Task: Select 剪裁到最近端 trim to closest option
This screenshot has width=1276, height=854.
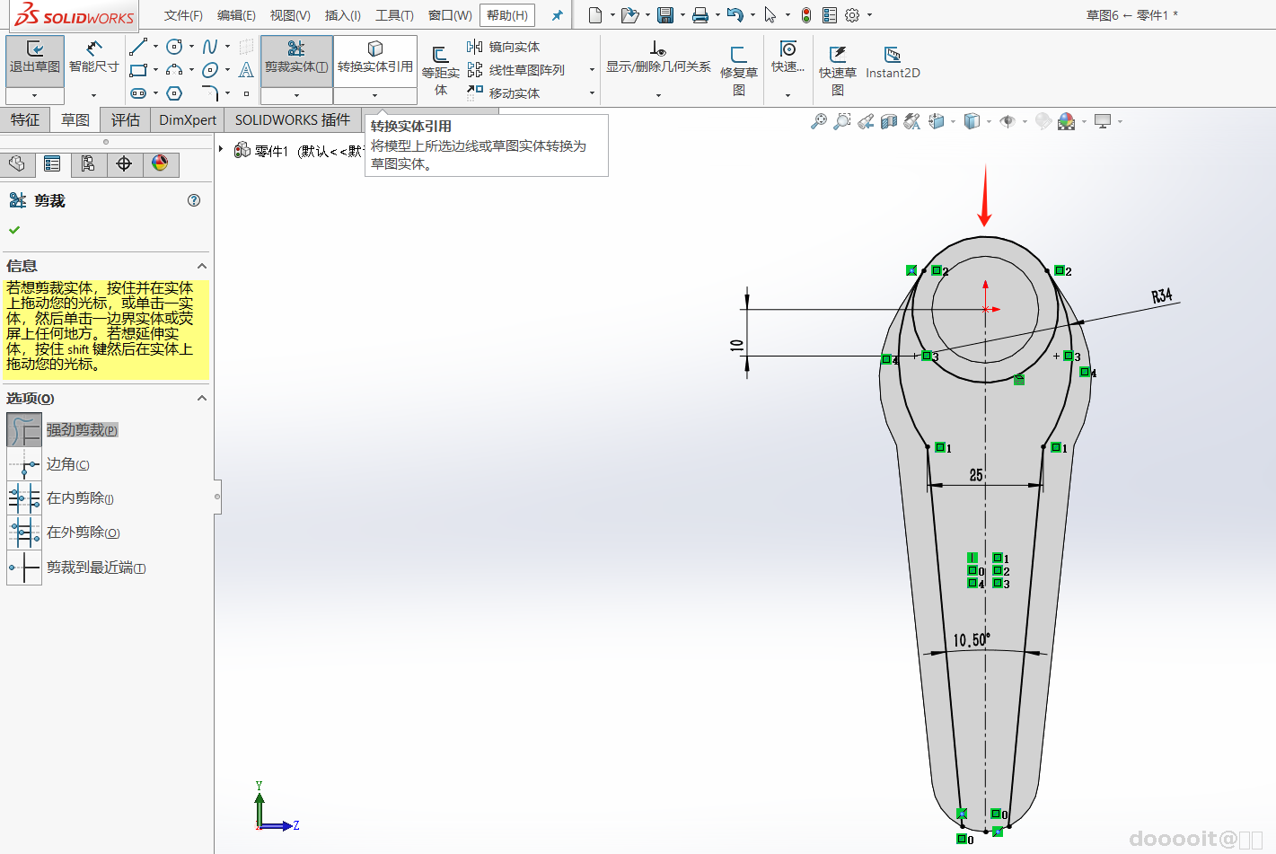Action: tap(24, 568)
